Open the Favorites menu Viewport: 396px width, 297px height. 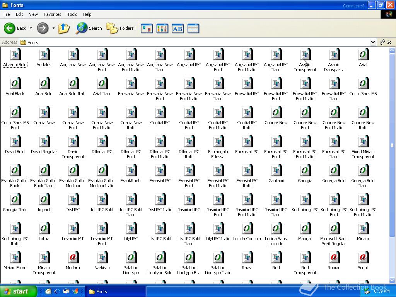click(52, 14)
